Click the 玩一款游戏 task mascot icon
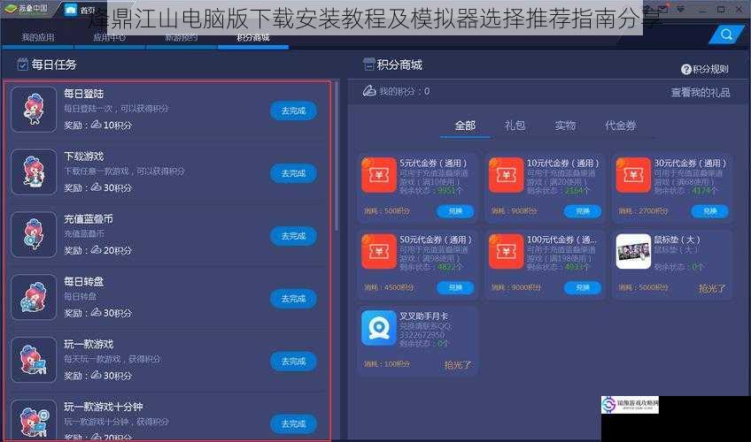The height and width of the screenshot is (442, 751). point(34,360)
